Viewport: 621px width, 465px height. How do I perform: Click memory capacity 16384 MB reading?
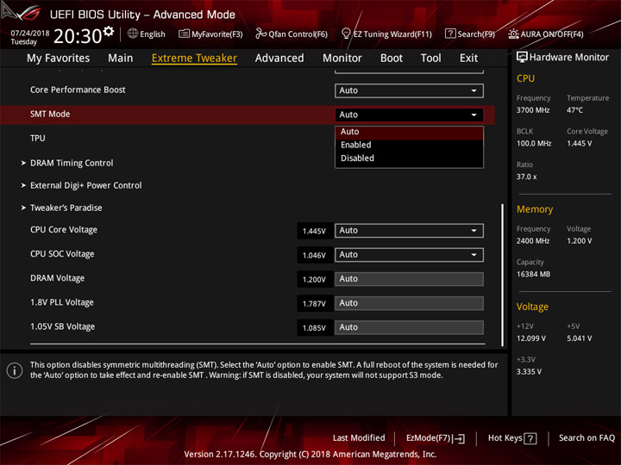pos(533,274)
